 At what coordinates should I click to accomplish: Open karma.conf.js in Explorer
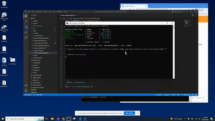click(x=37, y=85)
